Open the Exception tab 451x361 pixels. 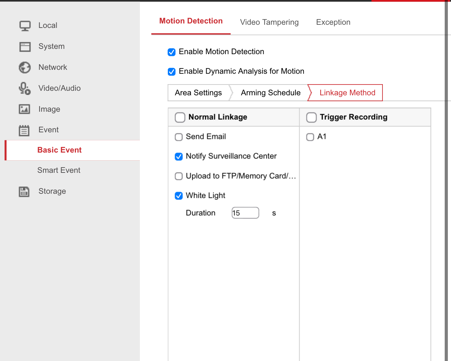click(333, 22)
